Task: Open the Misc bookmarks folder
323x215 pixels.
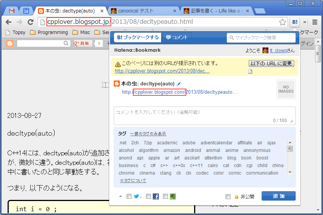Action: 82,32
